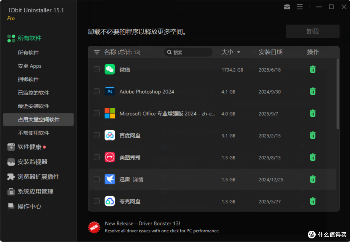The image size is (350, 242).
Task: Click the Microsoft Office 专业增强版 2024 name
Action: tap(167, 114)
